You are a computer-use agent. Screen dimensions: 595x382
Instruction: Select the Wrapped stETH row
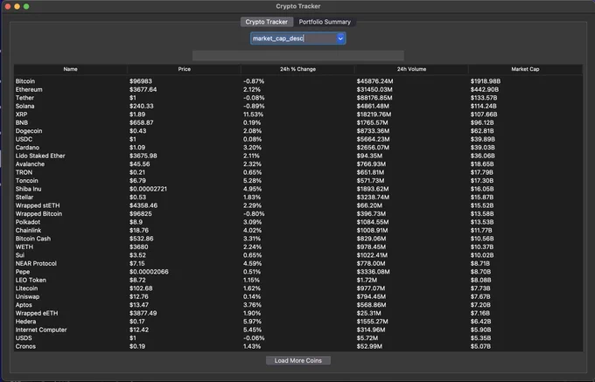(38, 205)
